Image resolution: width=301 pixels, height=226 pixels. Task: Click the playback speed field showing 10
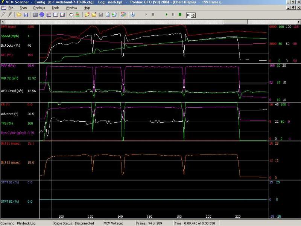tap(188, 15)
